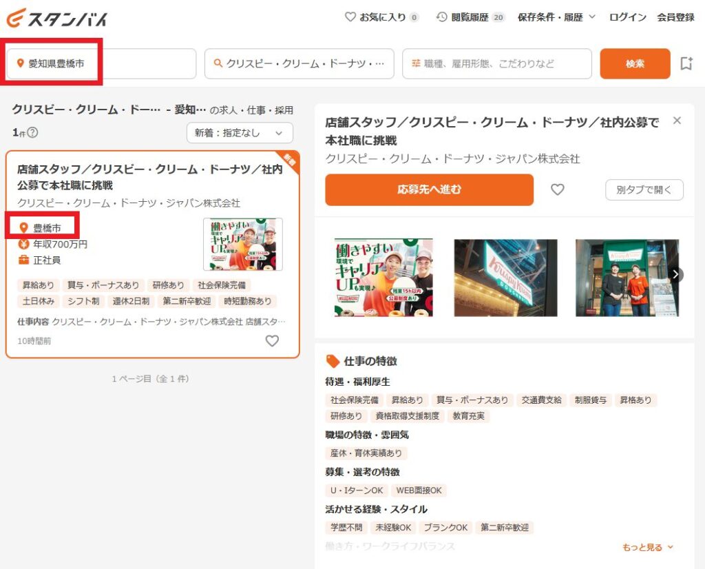Click the help question mark next to 1件

click(32, 133)
